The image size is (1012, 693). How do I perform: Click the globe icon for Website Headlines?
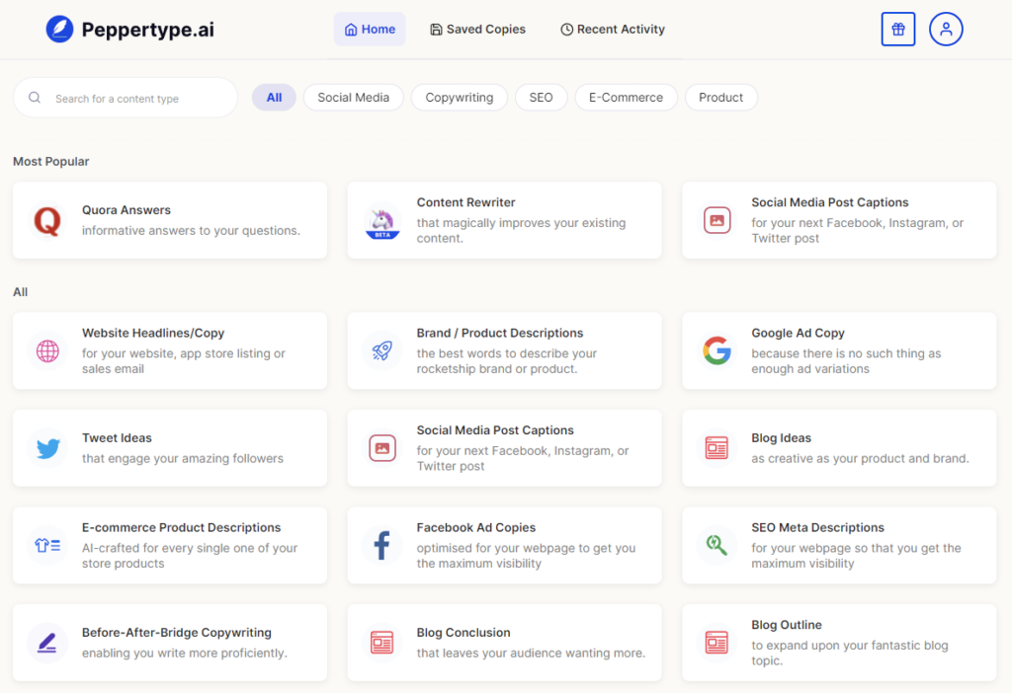click(x=47, y=350)
